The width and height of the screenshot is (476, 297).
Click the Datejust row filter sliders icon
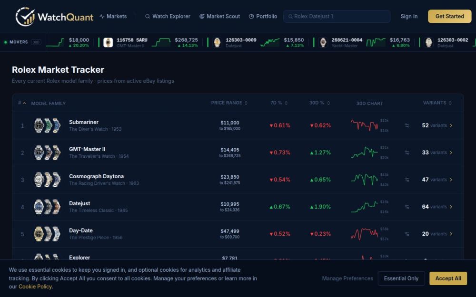coord(407,207)
